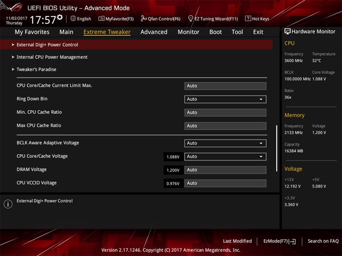Switch to EzMode(F7) text
342x256 pixels.
coord(275,241)
